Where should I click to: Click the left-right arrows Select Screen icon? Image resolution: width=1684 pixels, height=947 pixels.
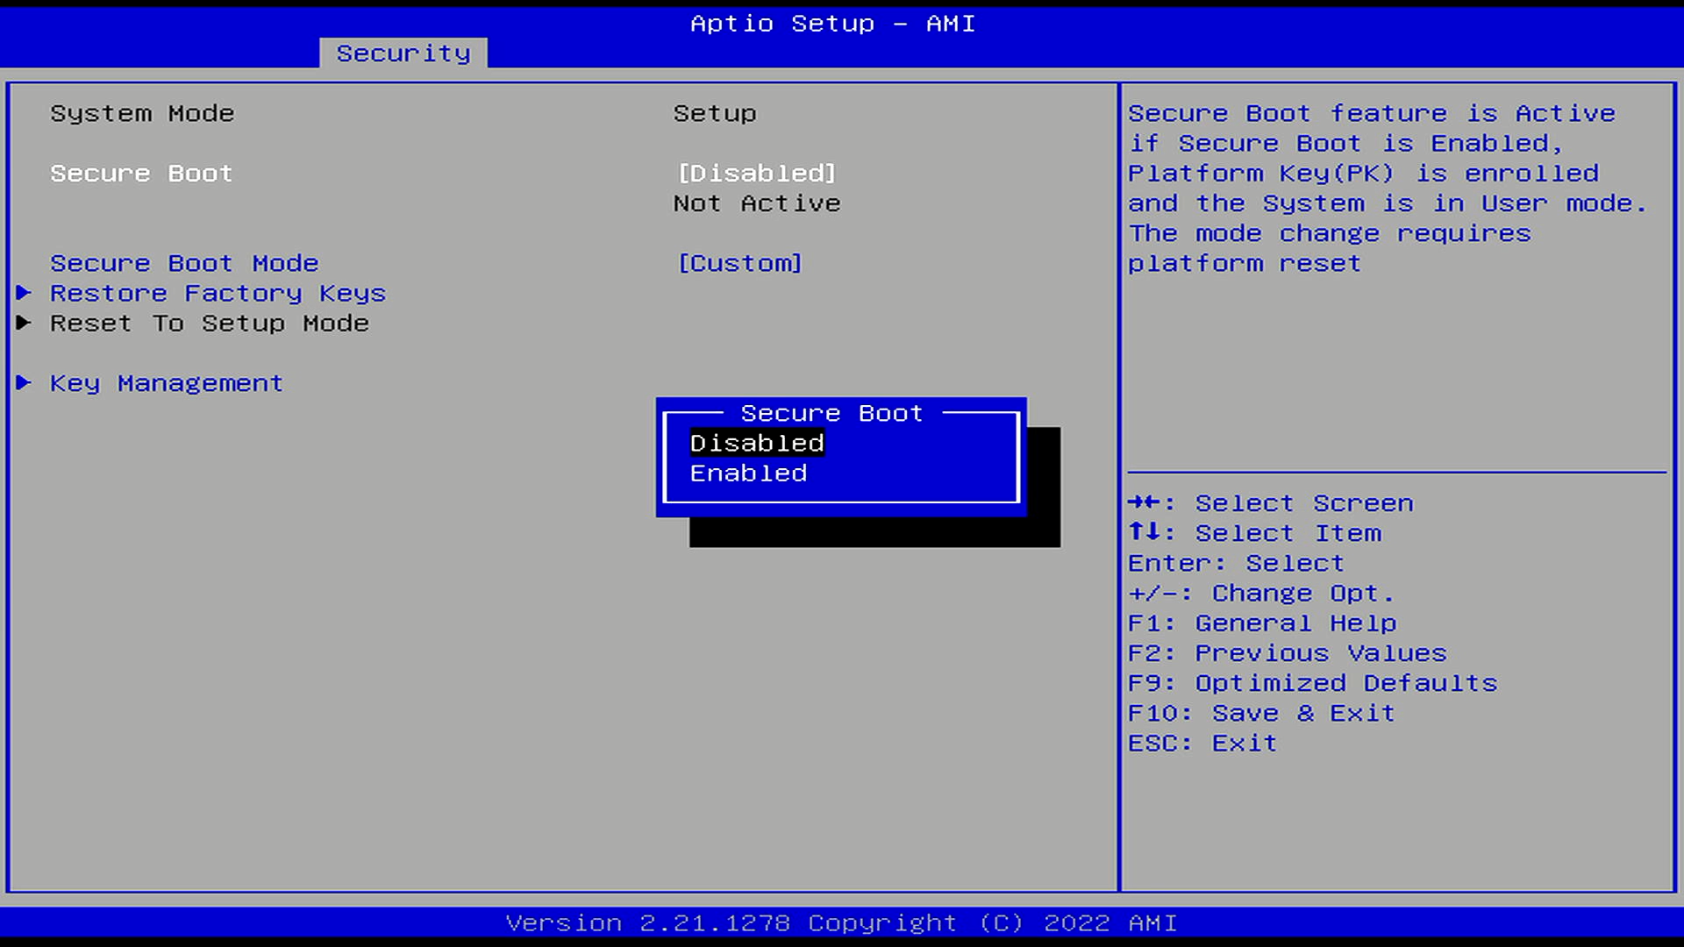(1145, 502)
